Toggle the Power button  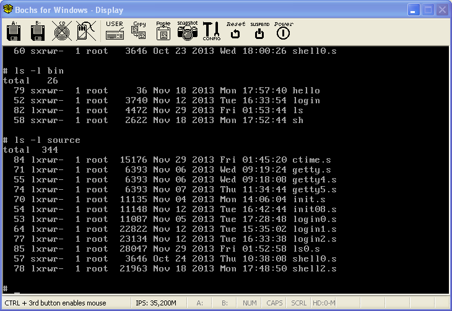[x=283, y=30]
